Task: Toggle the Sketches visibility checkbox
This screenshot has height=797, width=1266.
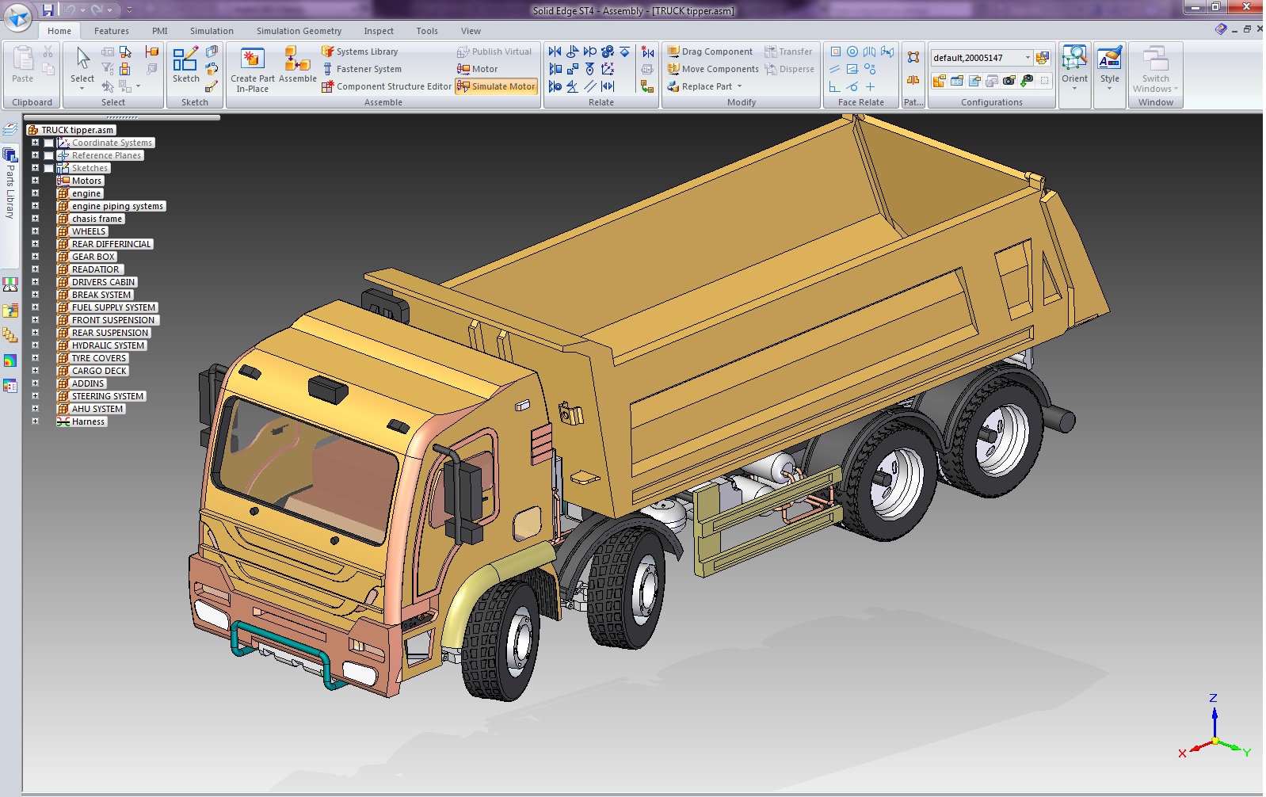Action: [49, 169]
